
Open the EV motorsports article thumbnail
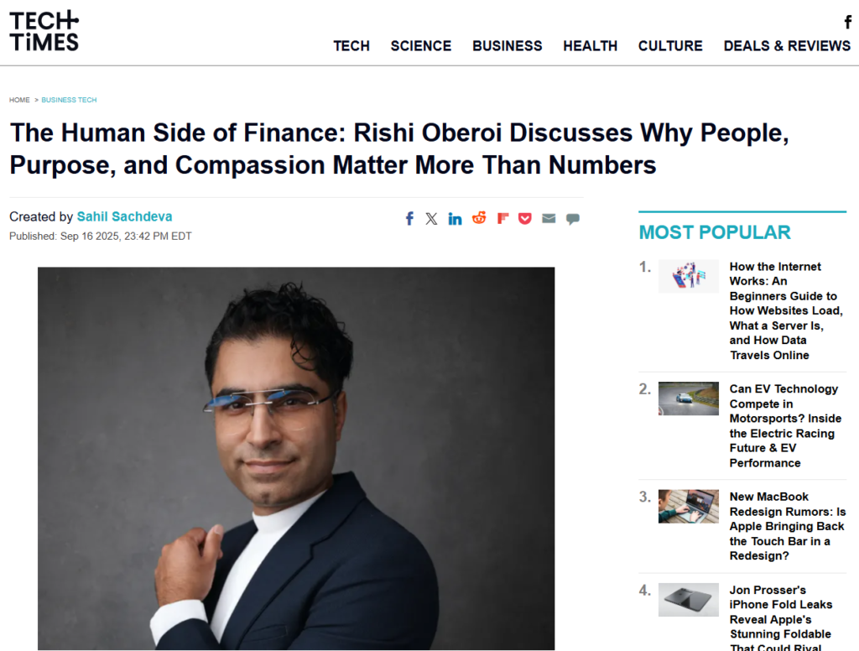(688, 398)
